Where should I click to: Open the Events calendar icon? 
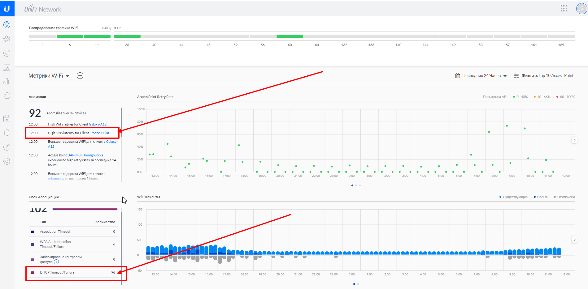click(x=7, y=119)
